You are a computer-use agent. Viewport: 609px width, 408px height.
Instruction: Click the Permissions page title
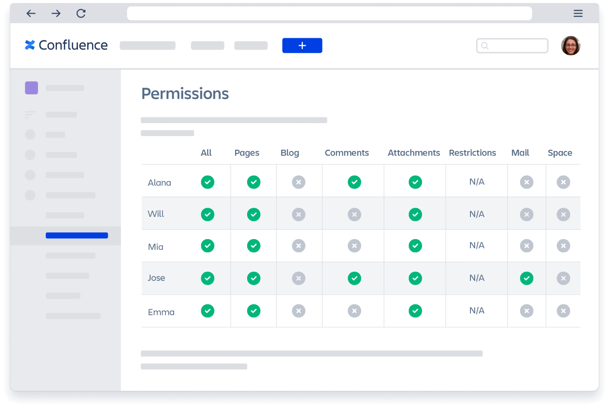(185, 94)
